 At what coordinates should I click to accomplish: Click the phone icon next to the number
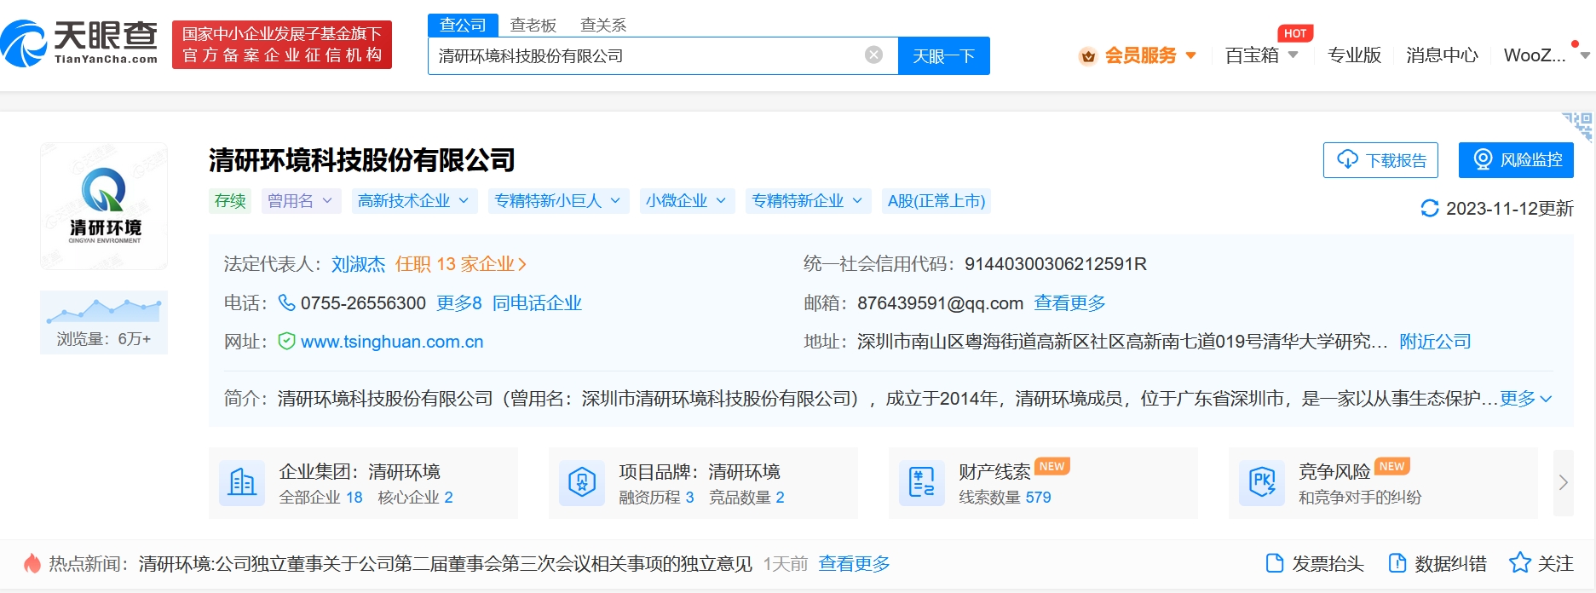[287, 303]
